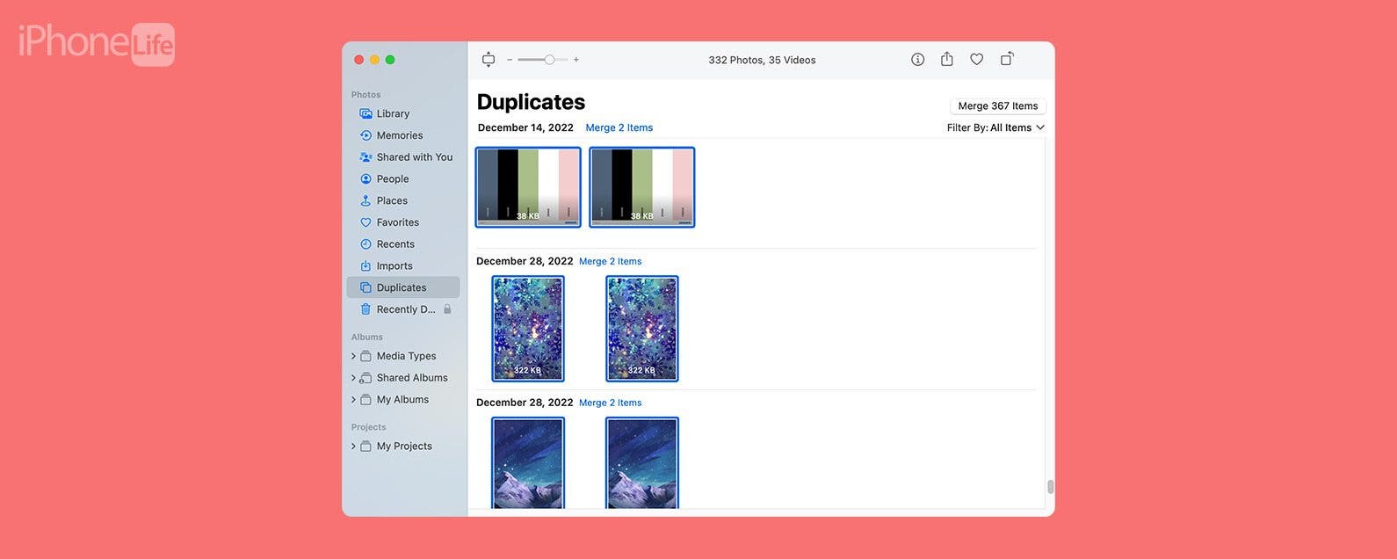The width and height of the screenshot is (1397, 559).
Task: Click the People sidebar icon
Action: click(x=366, y=178)
